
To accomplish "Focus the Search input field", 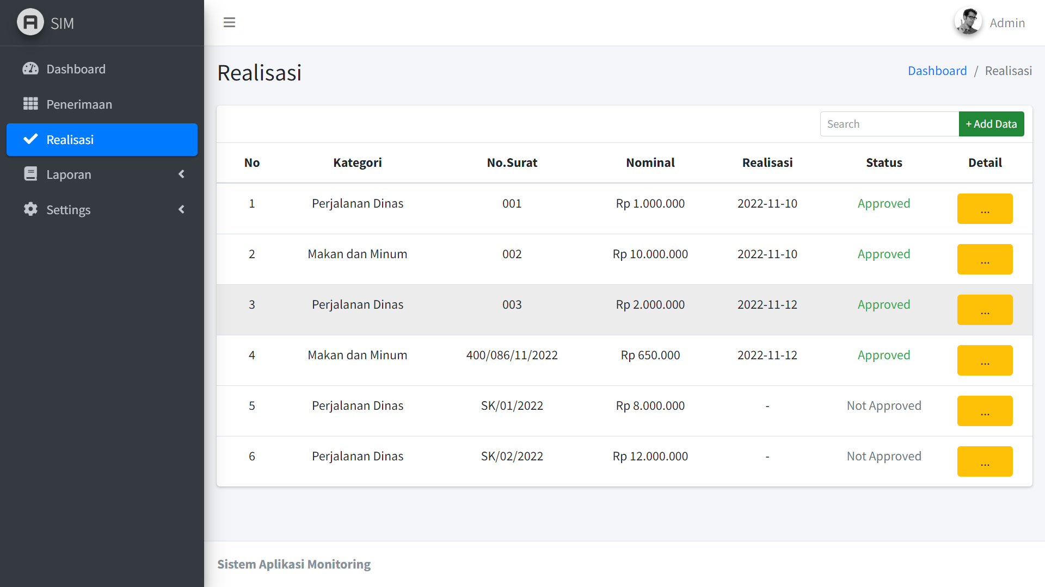I will pos(889,124).
